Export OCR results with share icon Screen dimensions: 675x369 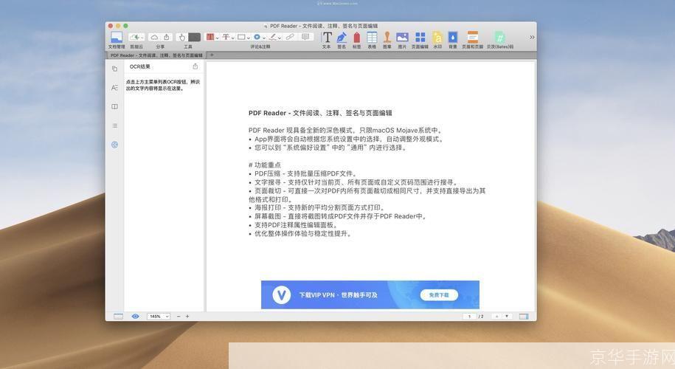[195, 66]
